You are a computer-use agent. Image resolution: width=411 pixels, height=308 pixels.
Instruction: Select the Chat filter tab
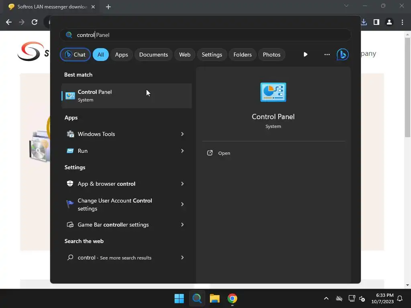tap(75, 55)
